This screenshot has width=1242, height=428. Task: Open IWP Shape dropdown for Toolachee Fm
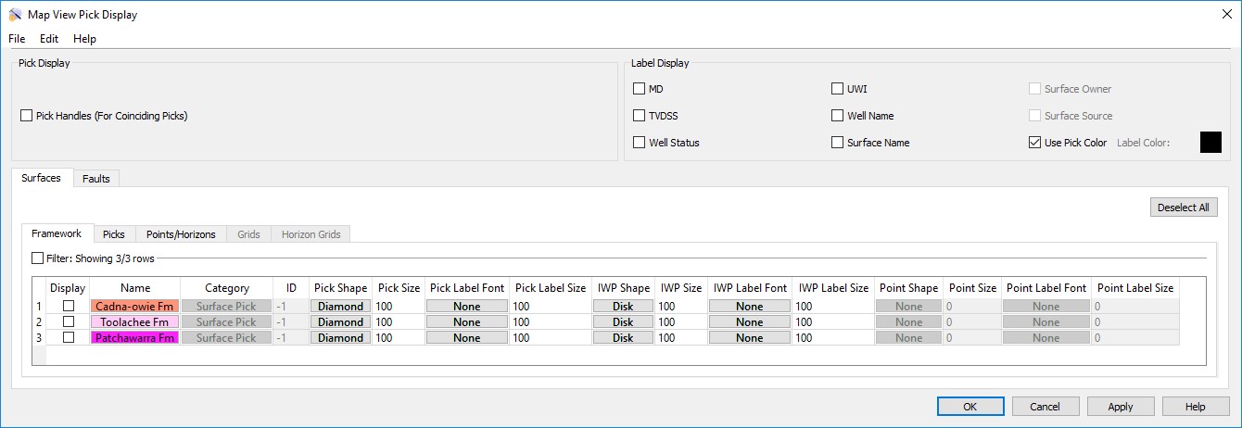pyautogui.click(x=623, y=322)
